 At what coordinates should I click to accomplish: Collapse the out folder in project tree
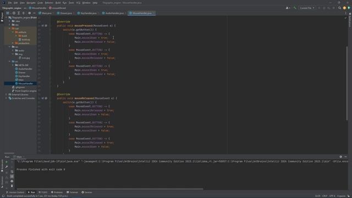10,29
